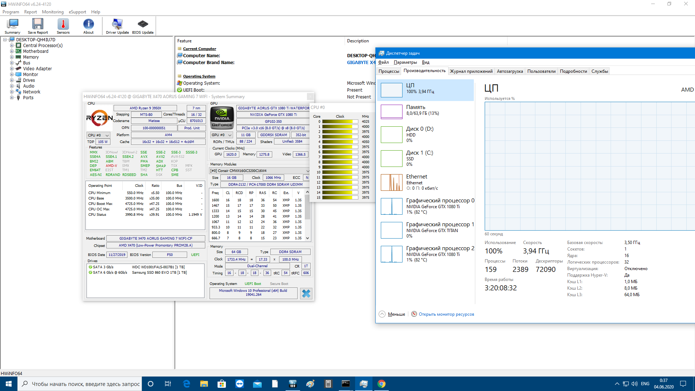Viewport: 695px width, 391px height.
Task: Open the Monitoring menu
Action: 52,12
